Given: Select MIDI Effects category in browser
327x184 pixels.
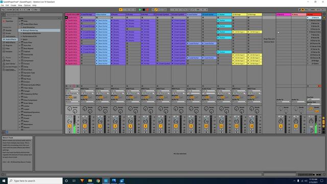Looking at the screenshot, I should coord(10,42).
